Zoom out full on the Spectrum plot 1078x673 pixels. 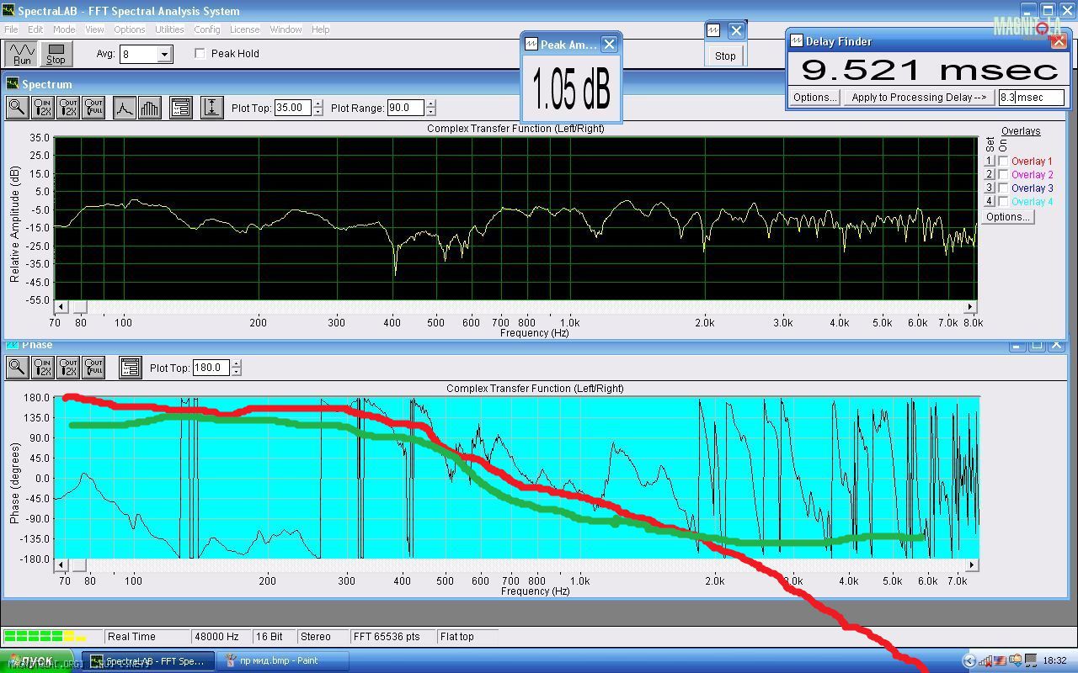(x=93, y=108)
